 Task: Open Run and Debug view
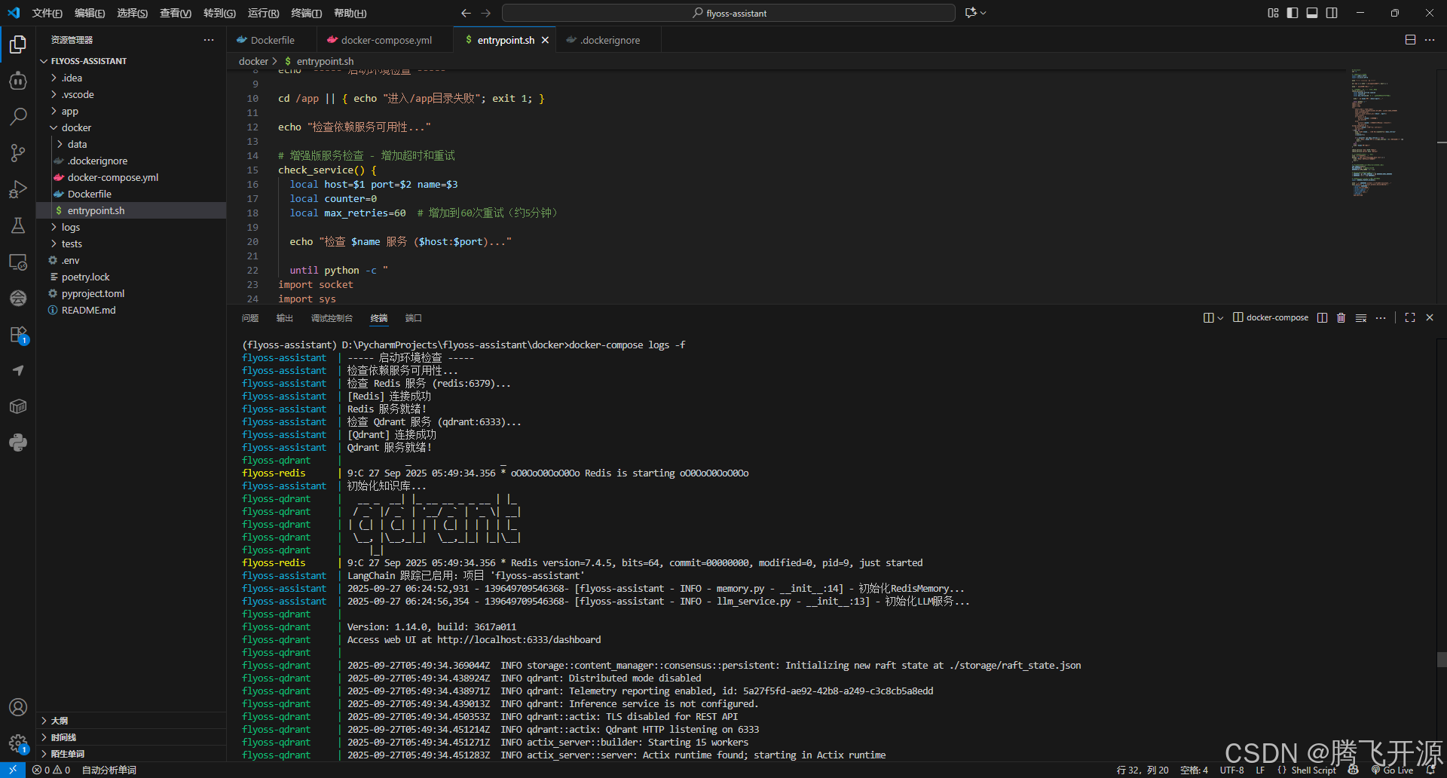point(18,189)
